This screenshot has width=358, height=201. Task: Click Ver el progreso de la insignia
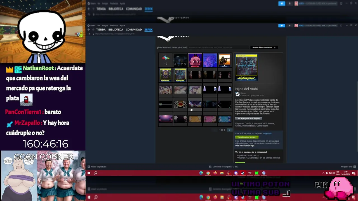click(x=248, y=118)
